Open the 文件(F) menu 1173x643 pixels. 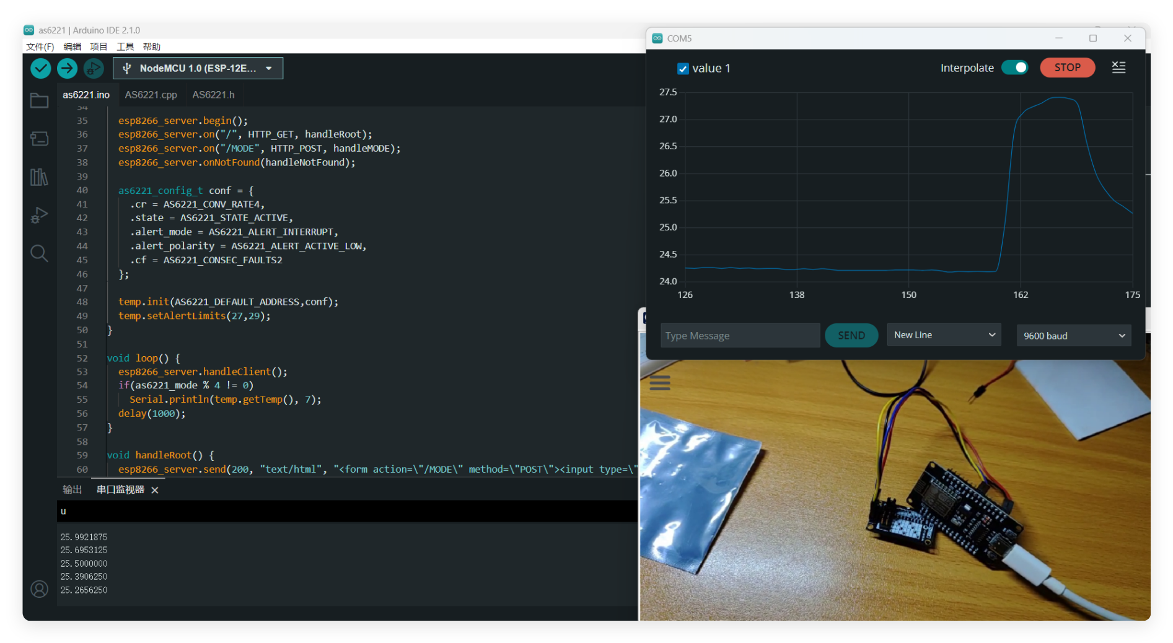click(40, 46)
